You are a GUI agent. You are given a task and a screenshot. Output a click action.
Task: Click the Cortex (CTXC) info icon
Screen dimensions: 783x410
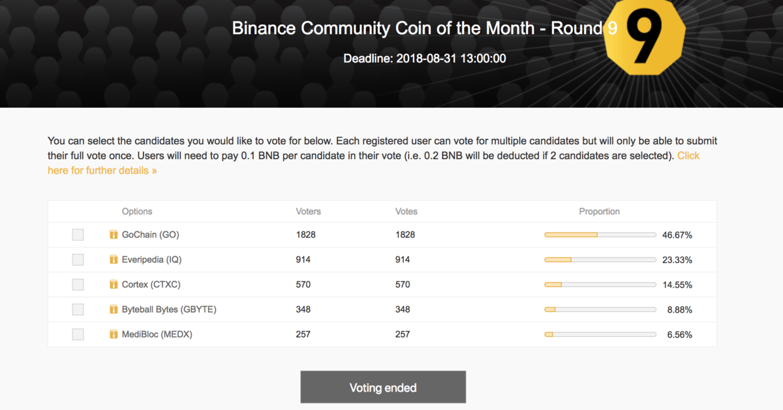point(112,284)
